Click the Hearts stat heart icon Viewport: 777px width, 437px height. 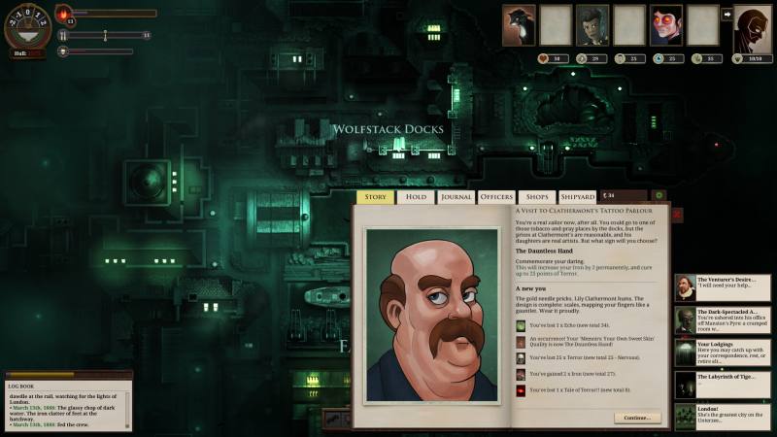click(x=543, y=58)
